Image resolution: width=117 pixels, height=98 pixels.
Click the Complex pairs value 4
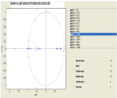pyautogui.click(x=111, y=82)
